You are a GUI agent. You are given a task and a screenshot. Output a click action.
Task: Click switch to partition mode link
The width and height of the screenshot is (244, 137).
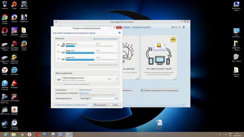tap(105, 39)
